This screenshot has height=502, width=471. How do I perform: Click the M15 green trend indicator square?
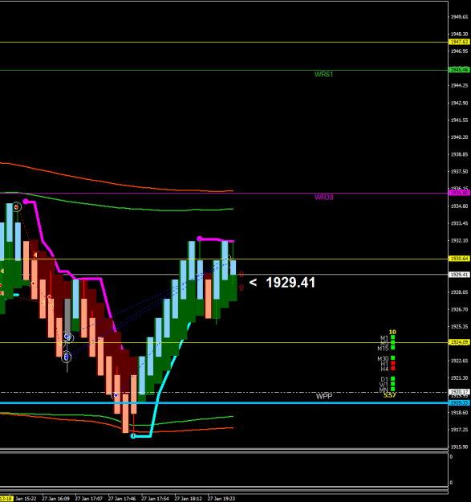(392, 348)
